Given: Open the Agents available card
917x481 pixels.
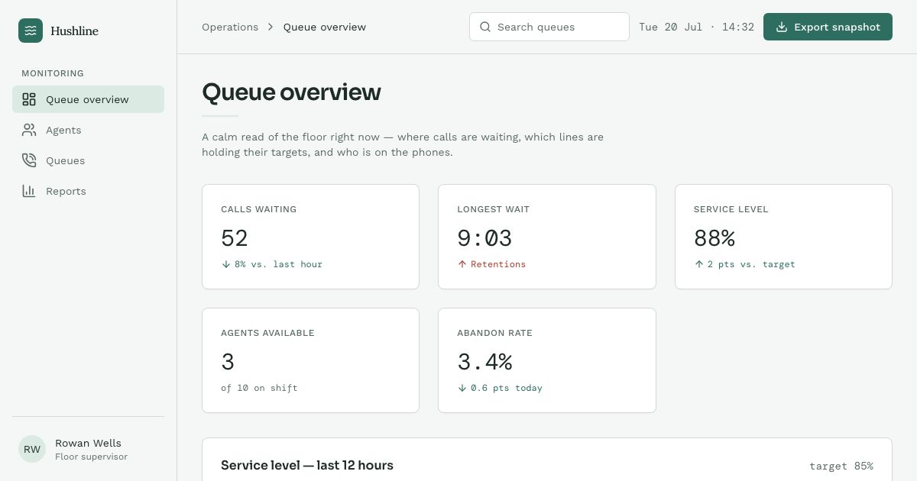Looking at the screenshot, I should point(310,360).
